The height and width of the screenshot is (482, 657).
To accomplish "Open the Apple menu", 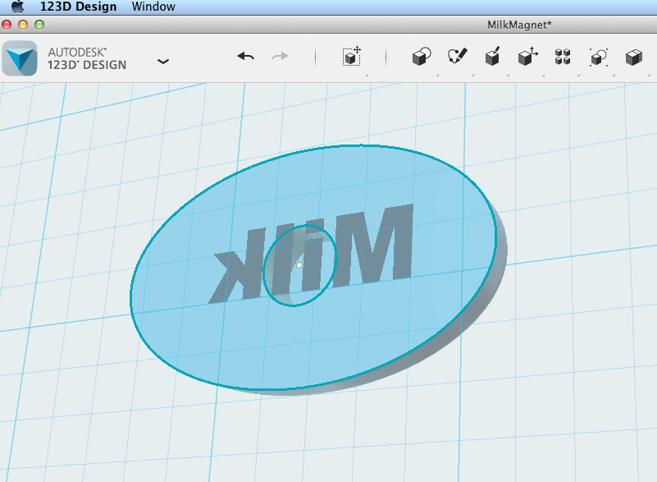I will tap(17, 7).
